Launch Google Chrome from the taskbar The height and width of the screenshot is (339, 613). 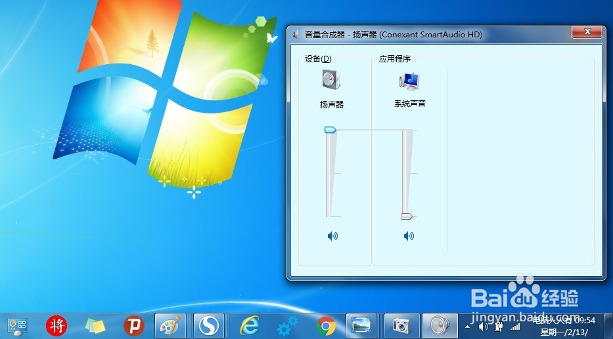click(326, 326)
